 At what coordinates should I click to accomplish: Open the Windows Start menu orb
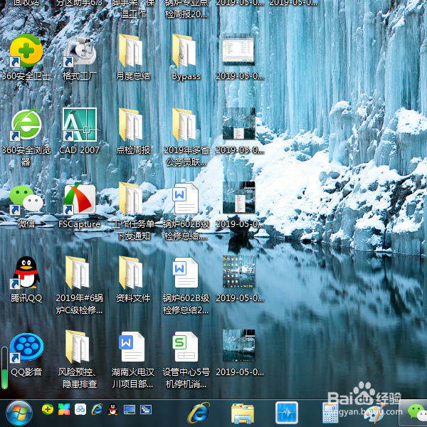(x=19, y=413)
